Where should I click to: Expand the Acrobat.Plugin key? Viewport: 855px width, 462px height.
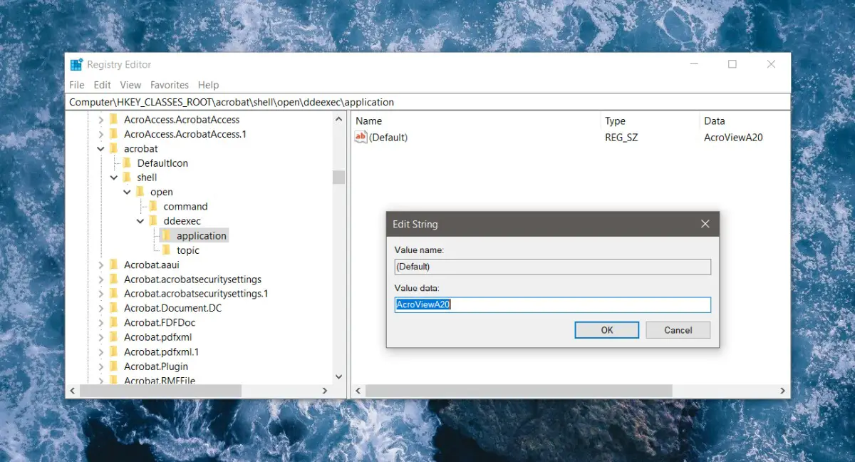click(x=100, y=366)
